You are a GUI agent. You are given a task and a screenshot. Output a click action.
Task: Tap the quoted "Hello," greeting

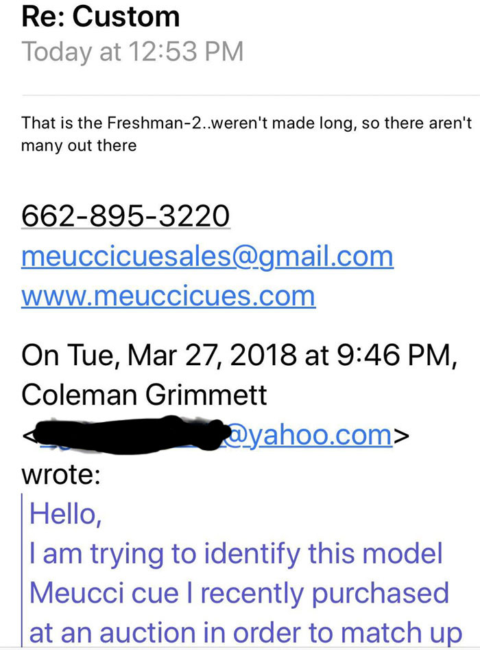pos(65,514)
